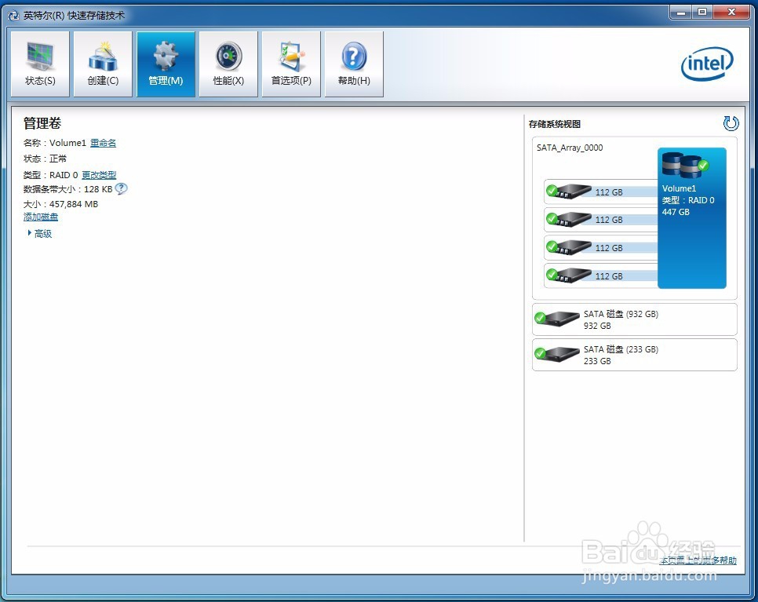Click the 存储系统视图 heading
Viewport: 758px width, 602px height.
coord(555,124)
